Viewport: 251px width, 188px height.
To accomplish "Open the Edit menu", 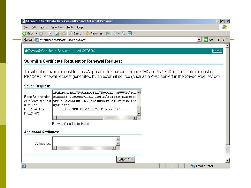I will (x=34, y=27).
